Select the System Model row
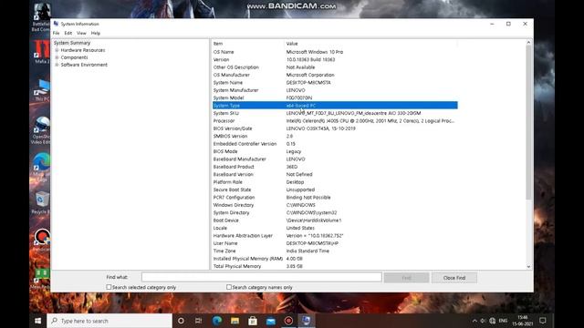 point(335,97)
